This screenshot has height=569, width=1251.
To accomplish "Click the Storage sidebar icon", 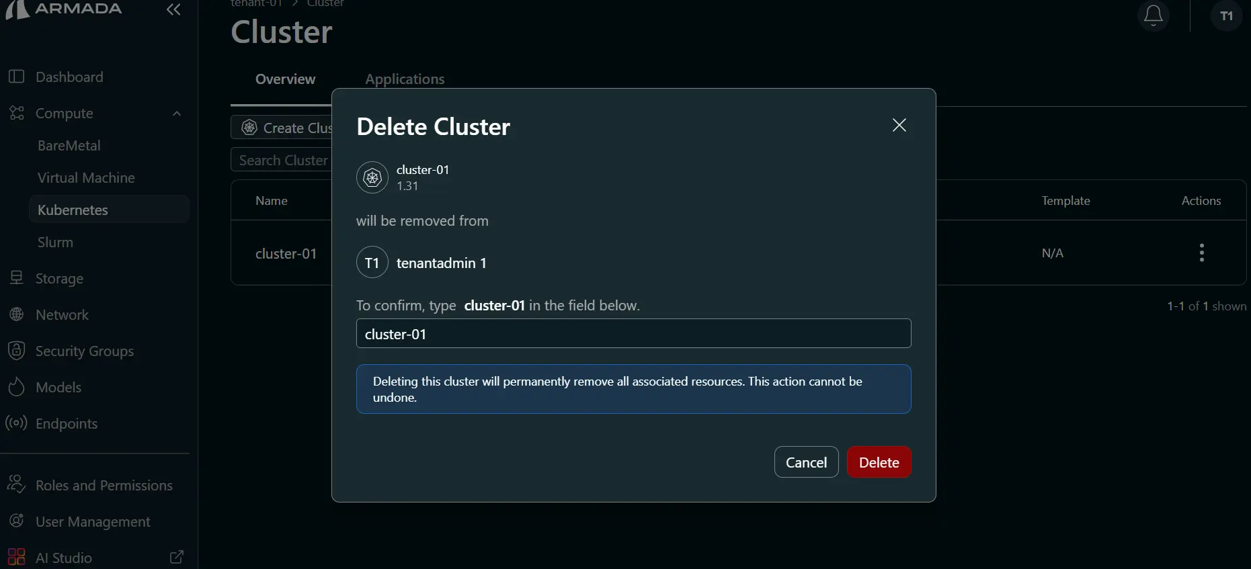I will point(17,278).
